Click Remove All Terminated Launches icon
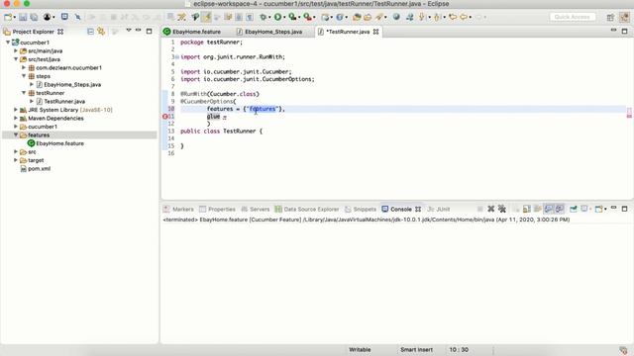Image resolution: width=634 pixels, height=356 pixels. pyautogui.click(x=502, y=209)
